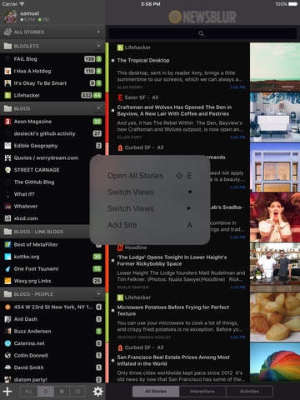Viewport: 300px width, 400px height.
Task: Choose Switch Views right-arrow entry
Action: [x=150, y=208]
